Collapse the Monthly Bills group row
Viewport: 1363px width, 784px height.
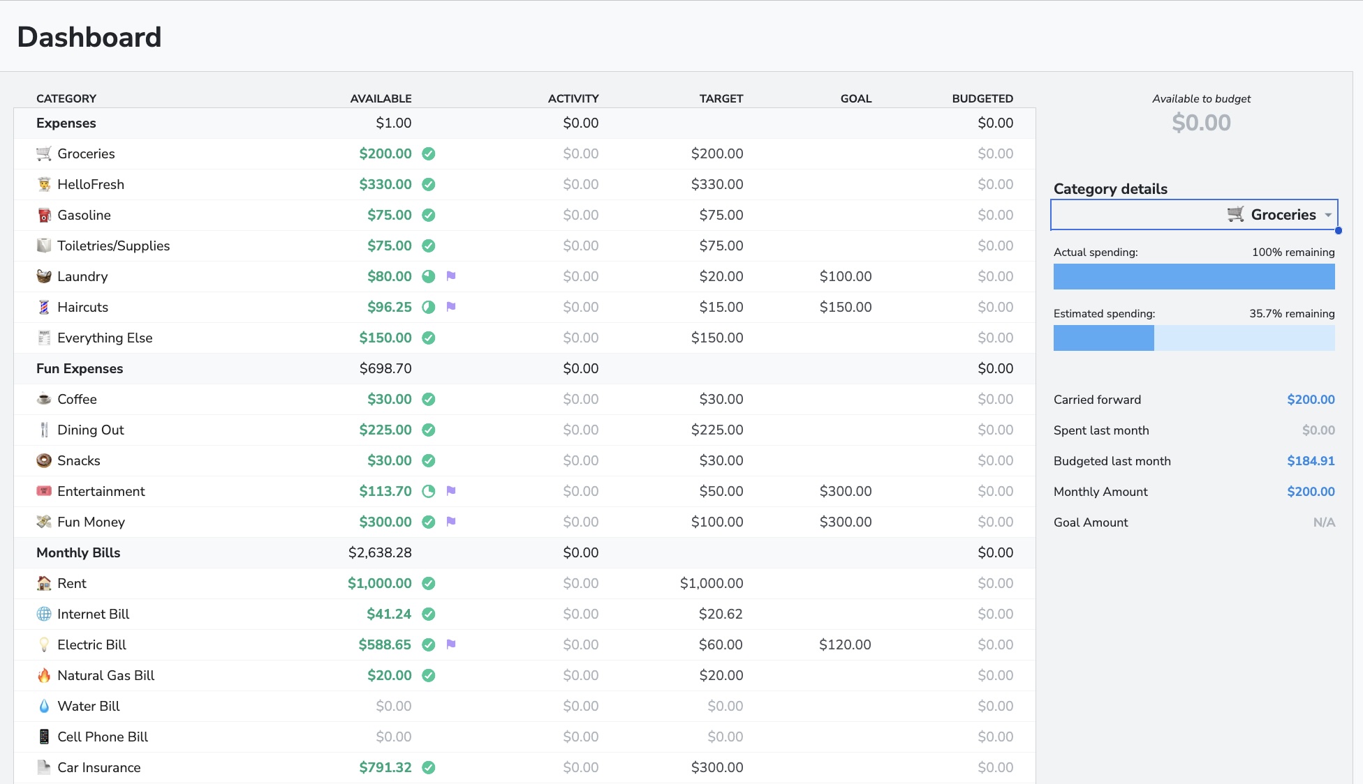coord(78,552)
